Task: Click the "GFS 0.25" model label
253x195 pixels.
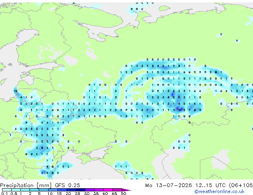Action: click(67, 185)
